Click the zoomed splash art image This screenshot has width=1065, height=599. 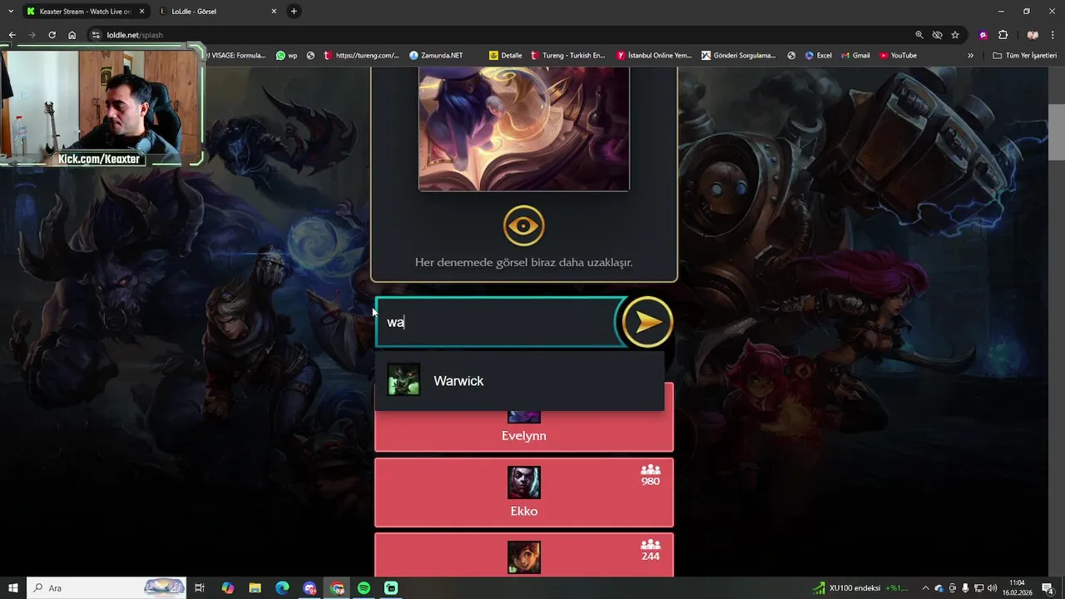(523, 129)
